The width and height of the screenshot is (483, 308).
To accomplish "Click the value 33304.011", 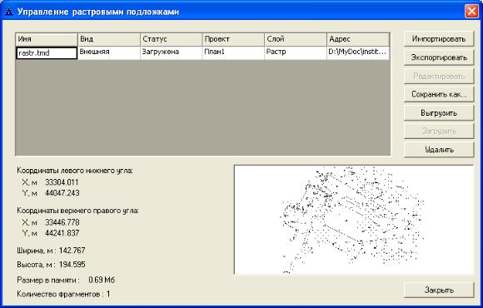I will coord(62,182).
